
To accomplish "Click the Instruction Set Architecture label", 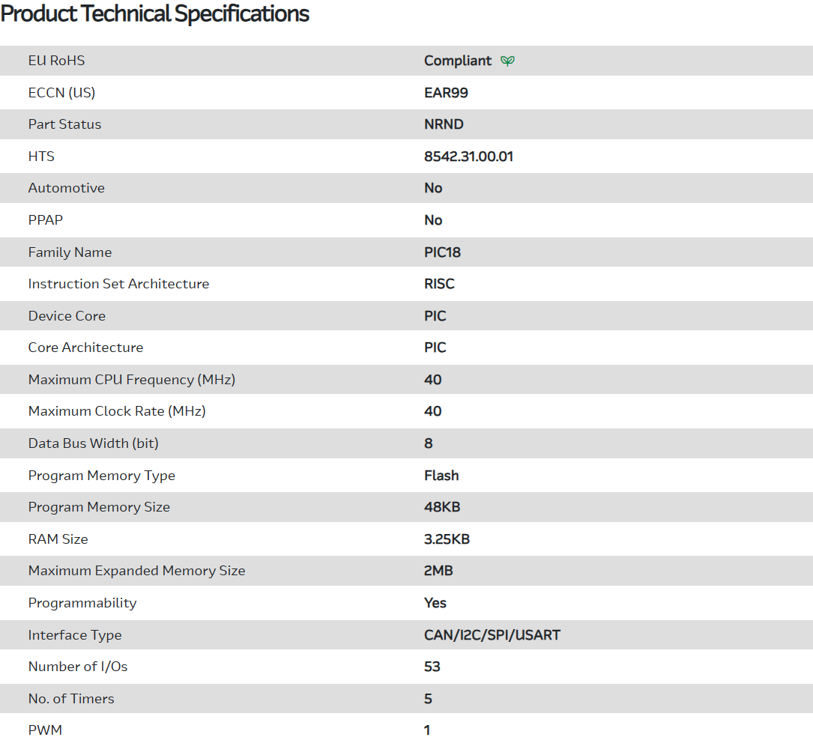I will pos(118,284).
